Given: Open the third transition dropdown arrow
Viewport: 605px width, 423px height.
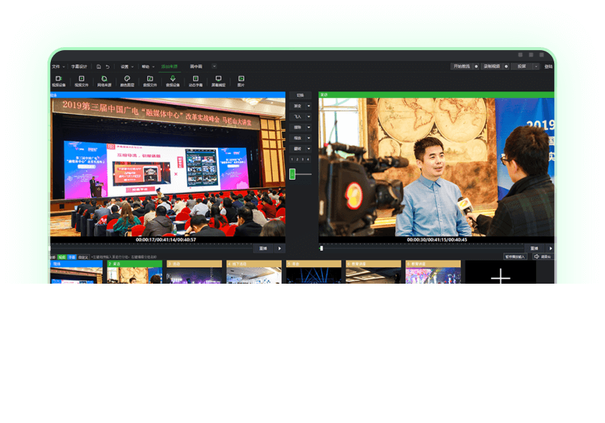Looking at the screenshot, I should (x=309, y=127).
